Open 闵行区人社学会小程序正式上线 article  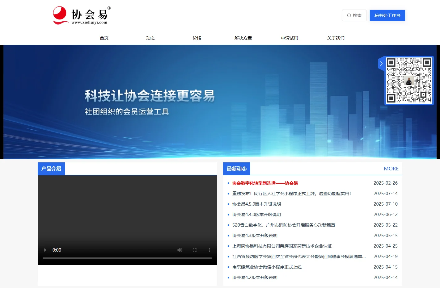[292, 194]
